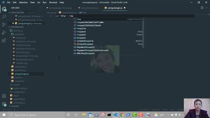Image resolution: width=210 pixels, height=118 pixels.
Task: Click the CRLF line ending indicator
Action: click(x=172, y=110)
